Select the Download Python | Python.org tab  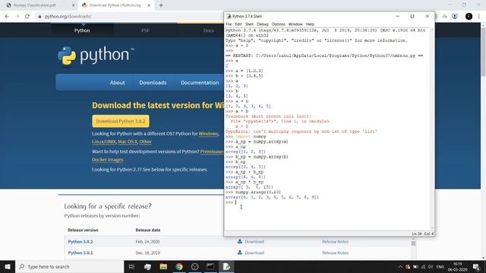[x=115, y=5]
